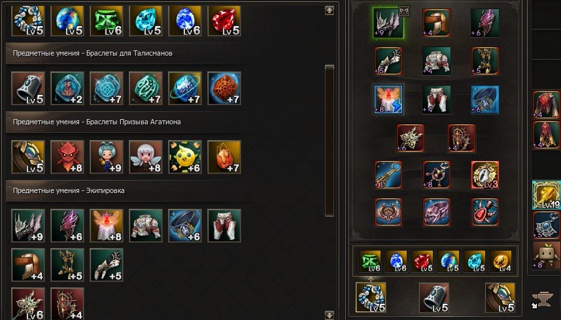The height and width of the screenshot is (320, 561).
Task: Click the Предметные умения - Экипировка header
Action: tap(69, 191)
